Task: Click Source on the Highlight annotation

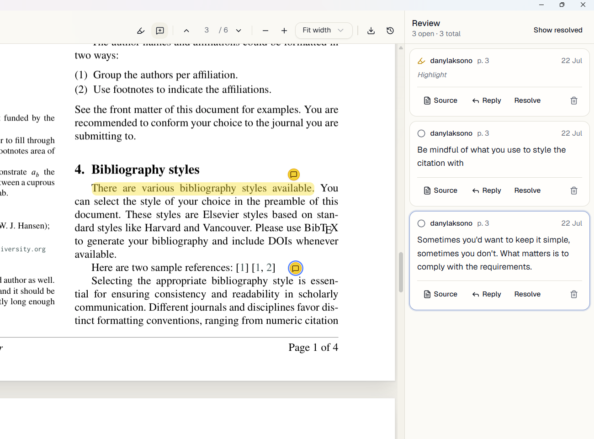Action: tap(440, 100)
